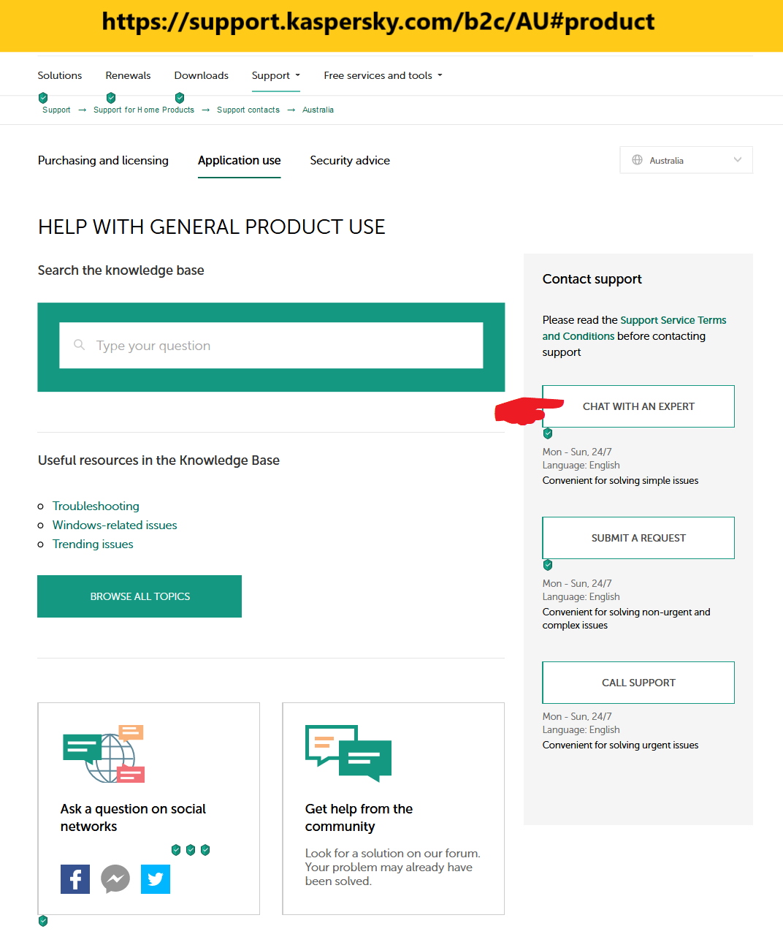Open the Twitter social icon
The image size is (783, 945).
click(156, 879)
